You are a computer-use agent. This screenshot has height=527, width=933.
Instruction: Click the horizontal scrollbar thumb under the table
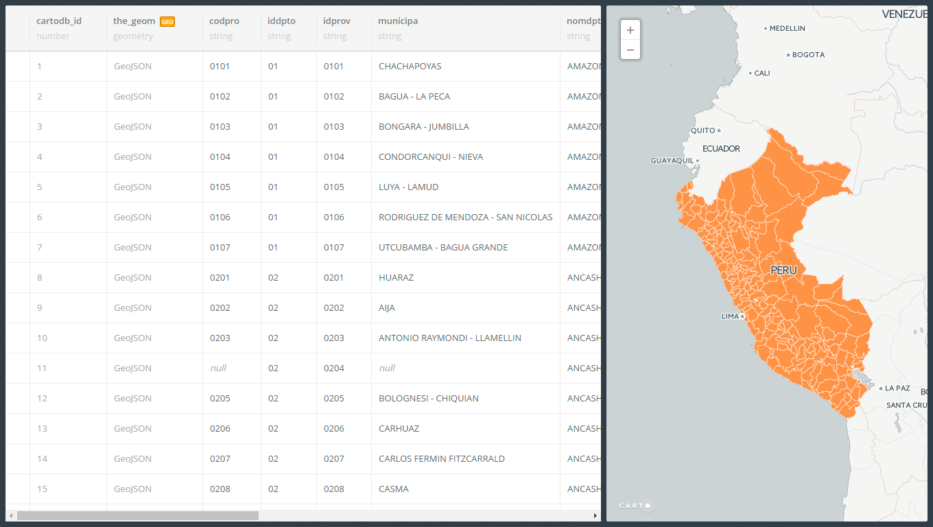click(x=138, y=515)
